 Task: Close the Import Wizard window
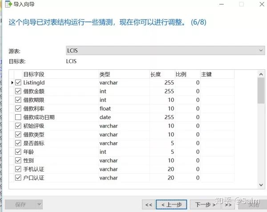262,4
